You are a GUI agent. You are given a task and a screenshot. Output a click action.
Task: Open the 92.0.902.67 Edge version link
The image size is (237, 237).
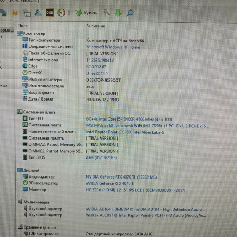coord(96,67)
